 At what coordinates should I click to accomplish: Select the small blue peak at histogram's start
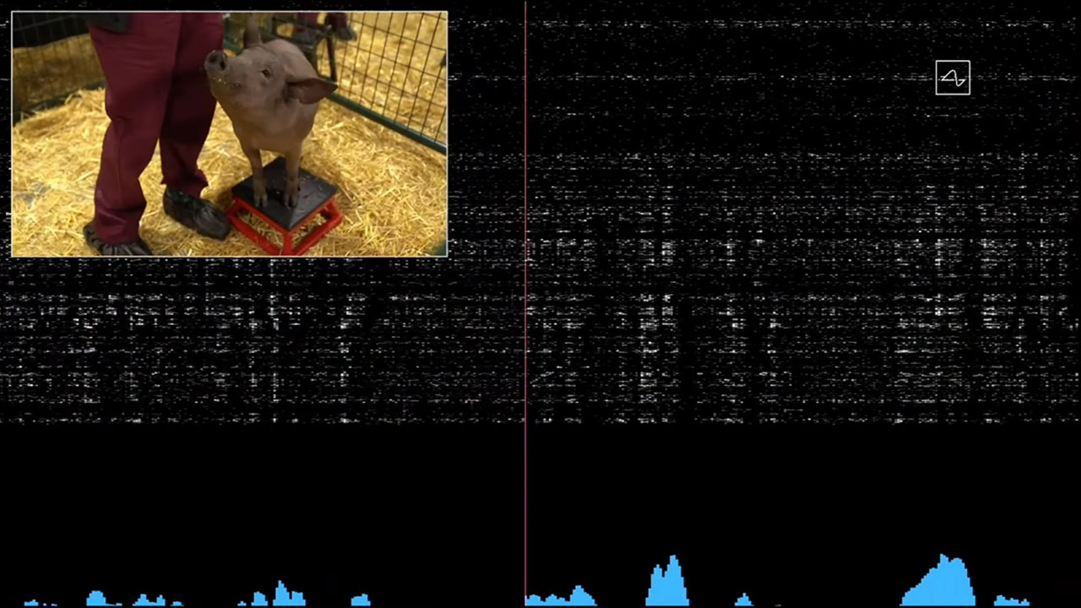point(39,603)
